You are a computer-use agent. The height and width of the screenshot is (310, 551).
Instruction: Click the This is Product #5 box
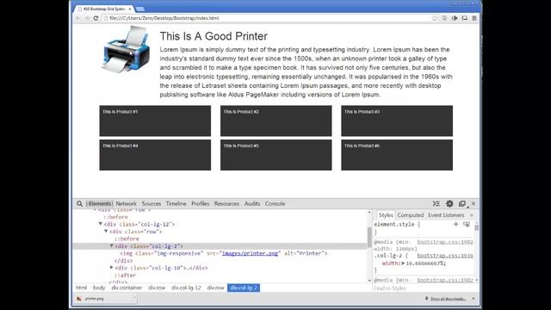(x=275, y=155)
